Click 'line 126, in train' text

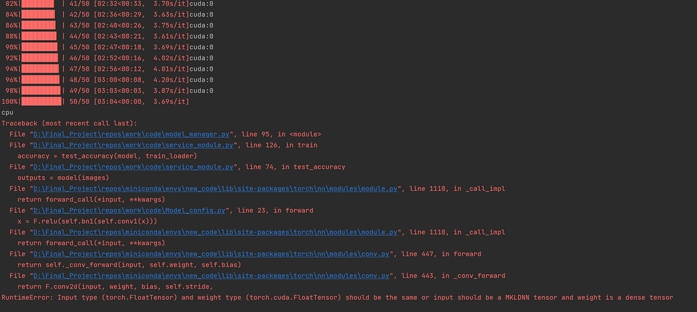coord(281,145)
